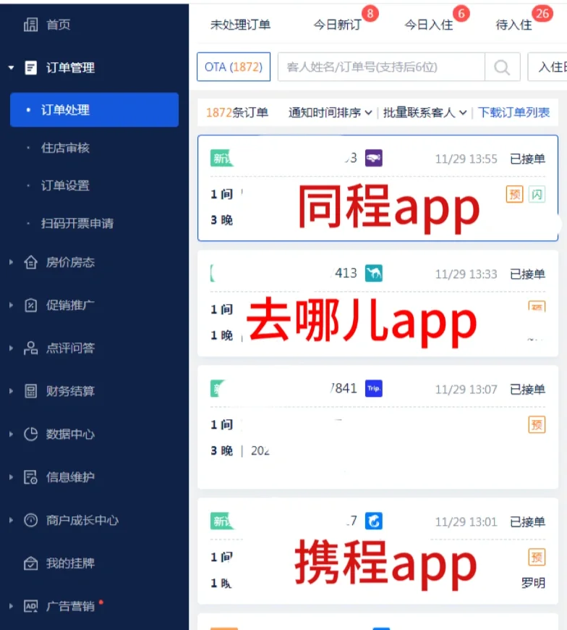Viewport: 567px width, 630px height.
Task: Click the 财务结算 calculator icon
Action: [30, 391]
